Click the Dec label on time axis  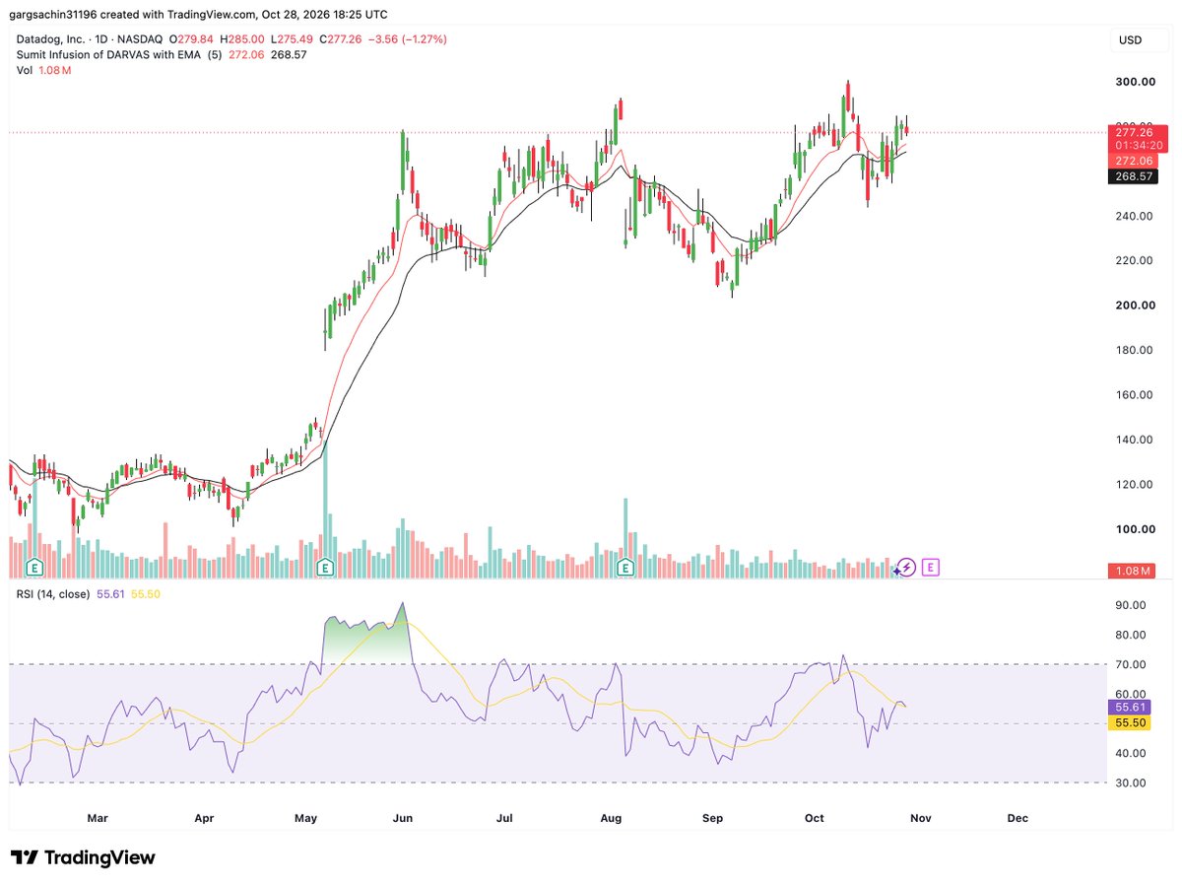[x=1018, y=818]
